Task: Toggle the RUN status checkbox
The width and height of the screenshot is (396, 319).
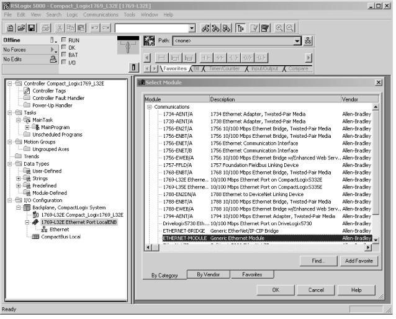Action: point(64,40)
